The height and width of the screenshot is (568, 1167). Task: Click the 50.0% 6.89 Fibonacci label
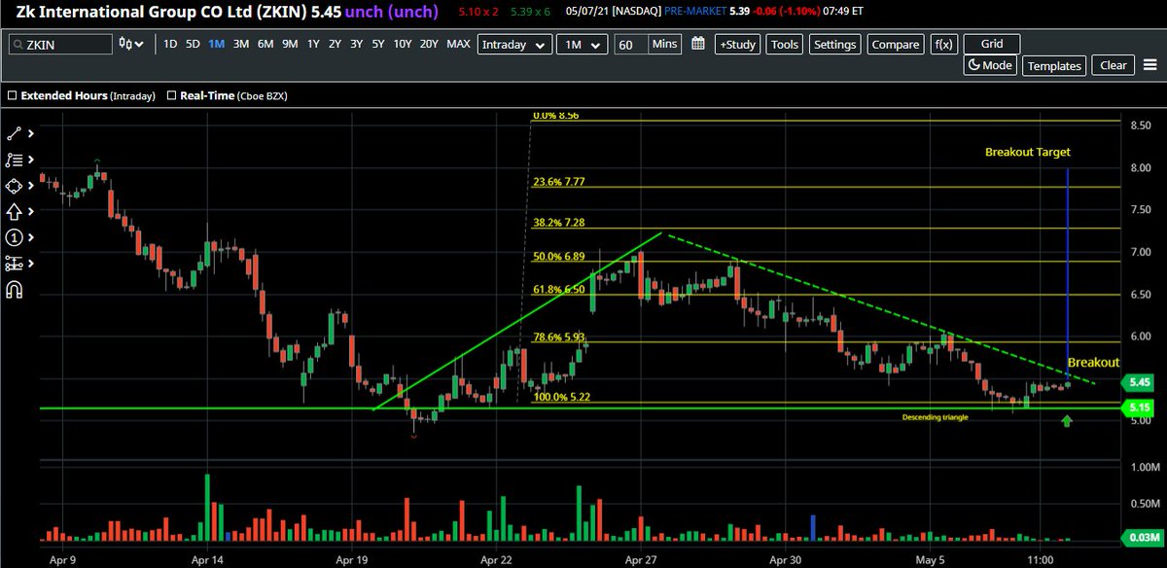559,257
